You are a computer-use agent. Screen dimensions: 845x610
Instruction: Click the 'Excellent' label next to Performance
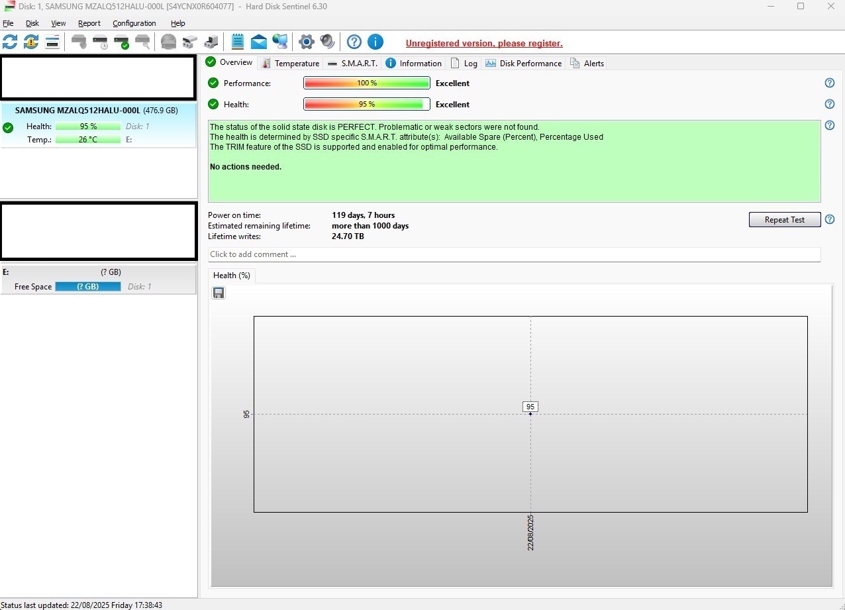(452, 83)
